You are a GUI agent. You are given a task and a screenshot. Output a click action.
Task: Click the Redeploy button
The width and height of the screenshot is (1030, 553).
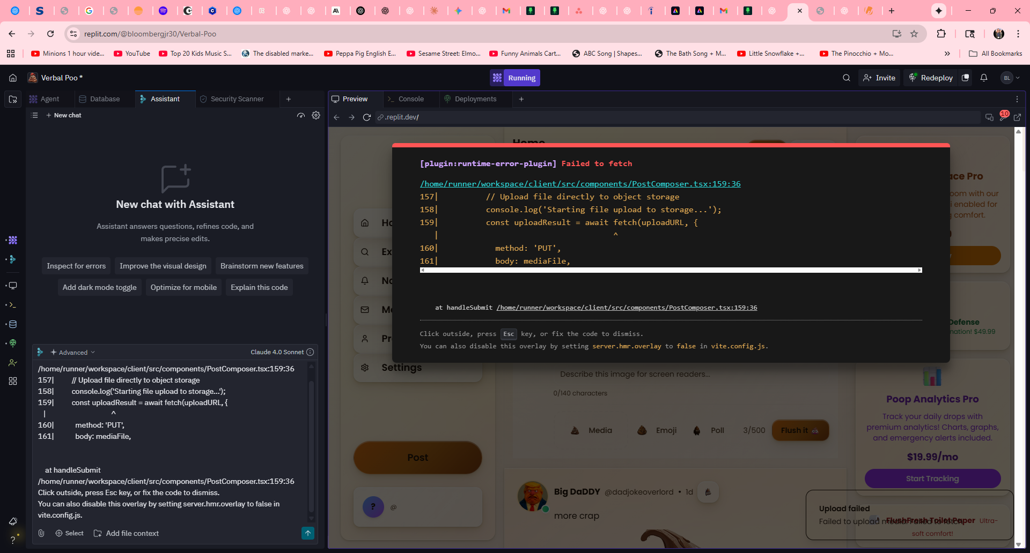point(931,78)
